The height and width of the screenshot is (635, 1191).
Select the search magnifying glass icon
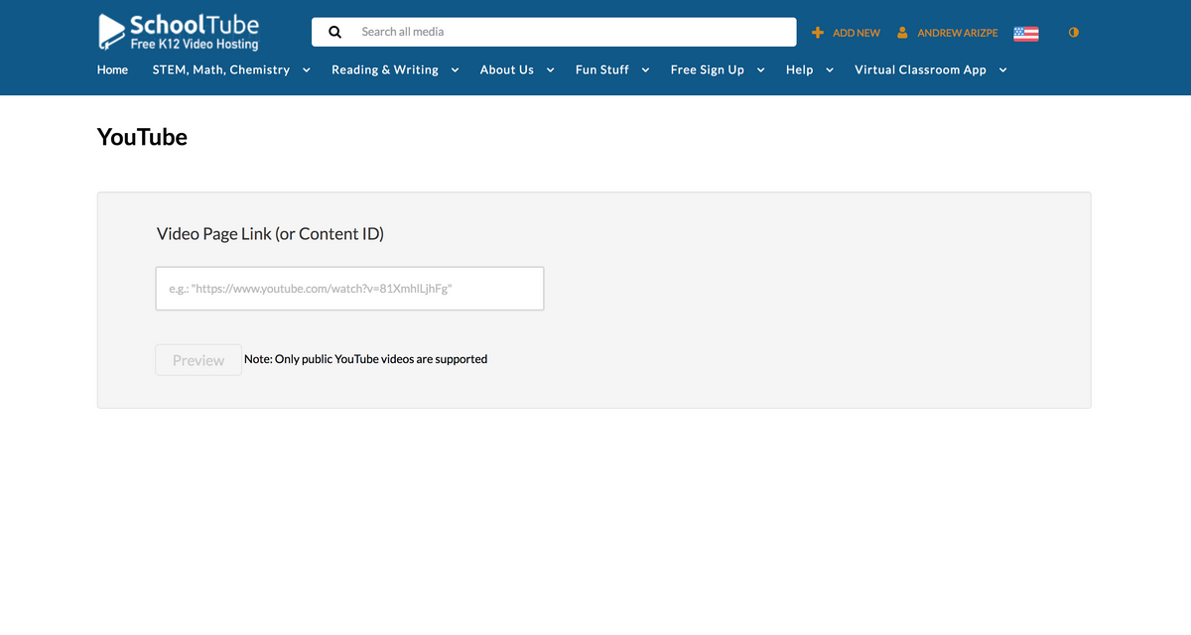(334, 31)
